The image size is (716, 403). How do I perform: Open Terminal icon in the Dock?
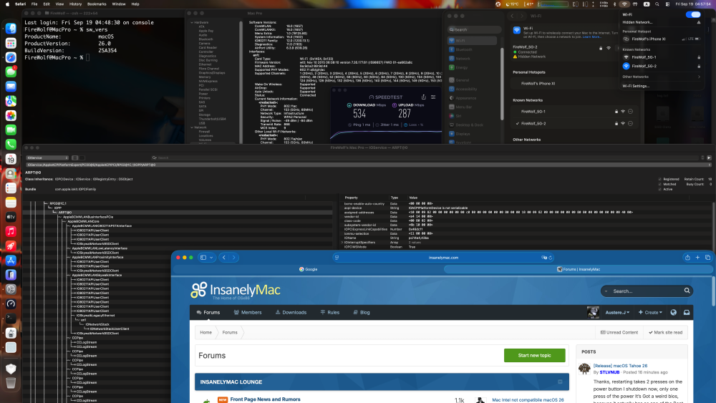[x=11, y=318]
